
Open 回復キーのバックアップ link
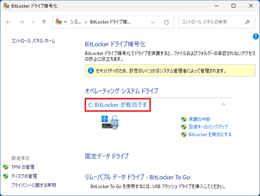208,127
